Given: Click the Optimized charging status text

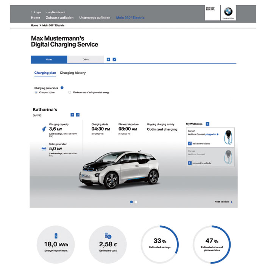Looking at the screenshot, I should (162, 129).
